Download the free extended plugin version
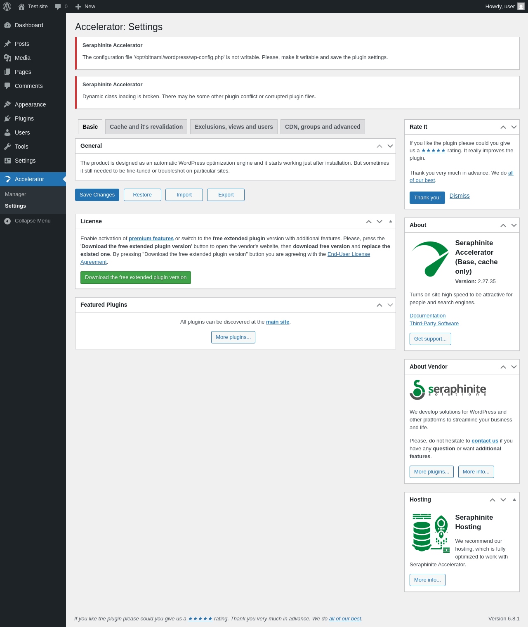 (x=136, y=277)
